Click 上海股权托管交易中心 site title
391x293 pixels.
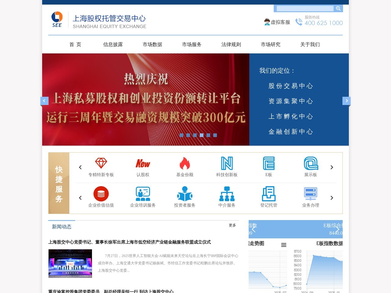[109, 18]
